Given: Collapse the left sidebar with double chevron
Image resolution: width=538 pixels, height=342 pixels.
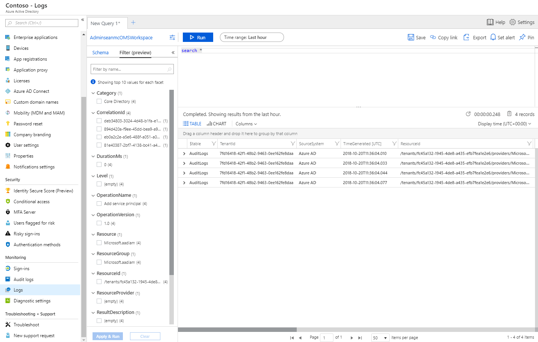Looking at the screenshot, I should (82, 20).
